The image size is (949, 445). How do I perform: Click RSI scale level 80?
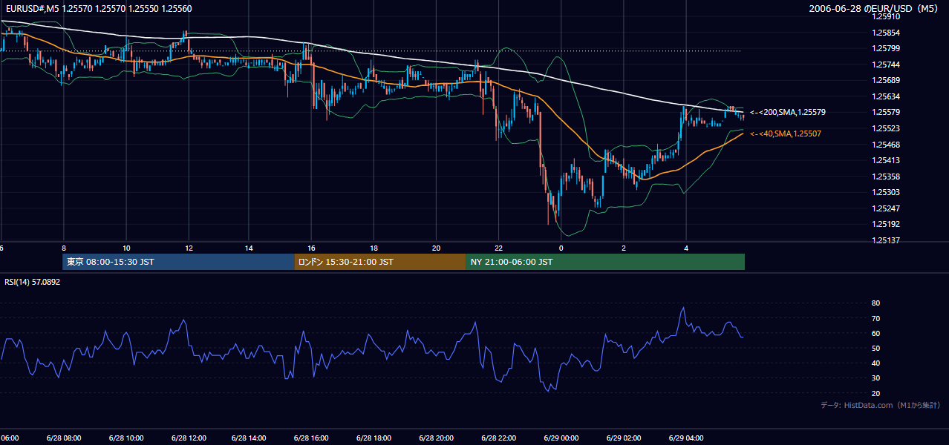875,303
